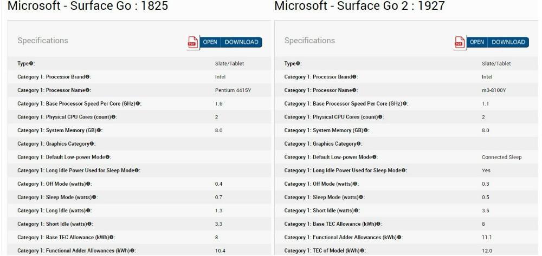
Task: Click info icon beside Graphics Category, Surface Go
Action: pos(92,144)
